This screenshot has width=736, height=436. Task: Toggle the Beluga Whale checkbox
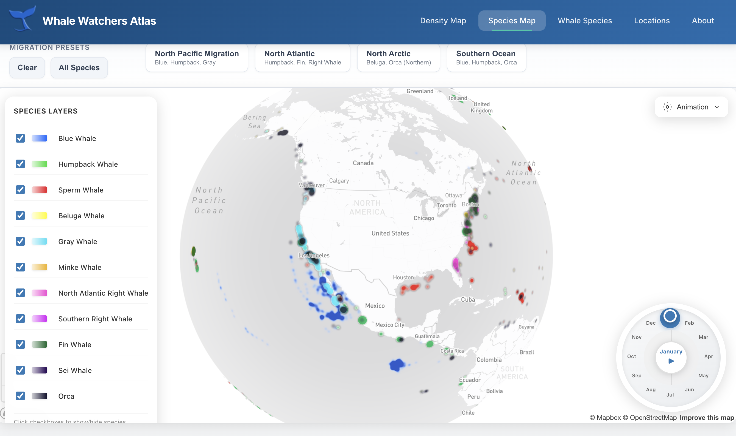(x=20, y=215)
